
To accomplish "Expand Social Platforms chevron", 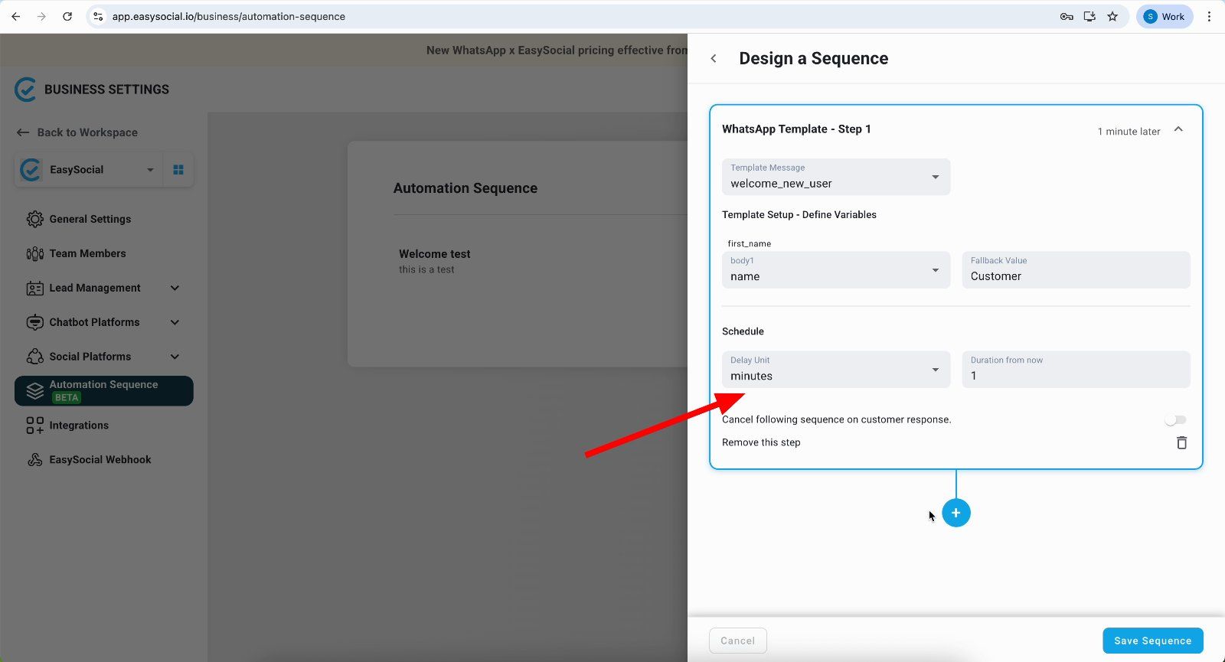I will tap(175, 357).
